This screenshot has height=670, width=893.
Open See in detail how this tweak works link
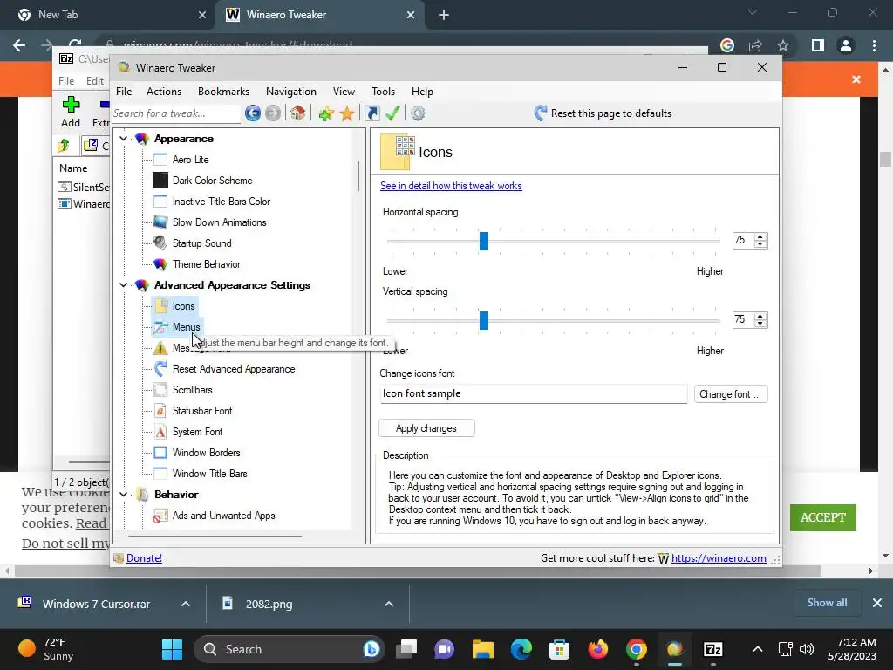pyautogui.click(x=451, y=186)
